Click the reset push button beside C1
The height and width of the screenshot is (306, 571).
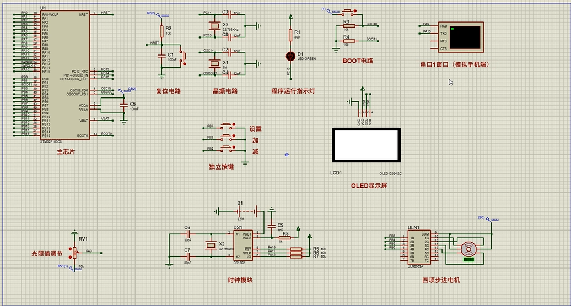[x=183, y=56]
